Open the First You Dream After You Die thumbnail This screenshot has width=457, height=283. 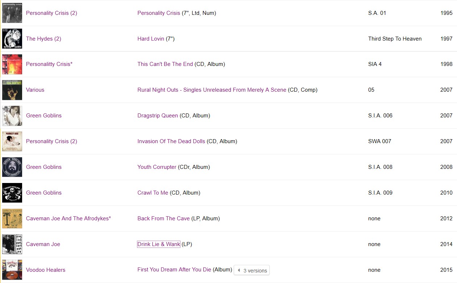click(12, 270)
